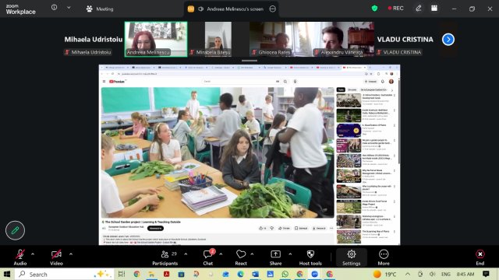
Task: Open the Windows Start menu
Action: 7,274
